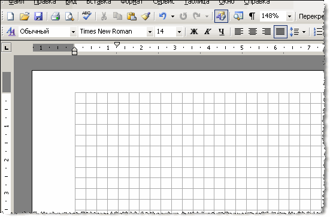Open an existing file with folder icon
This screenshot has width=330, height=217.
pyautogui.click(x=25, y=16)
